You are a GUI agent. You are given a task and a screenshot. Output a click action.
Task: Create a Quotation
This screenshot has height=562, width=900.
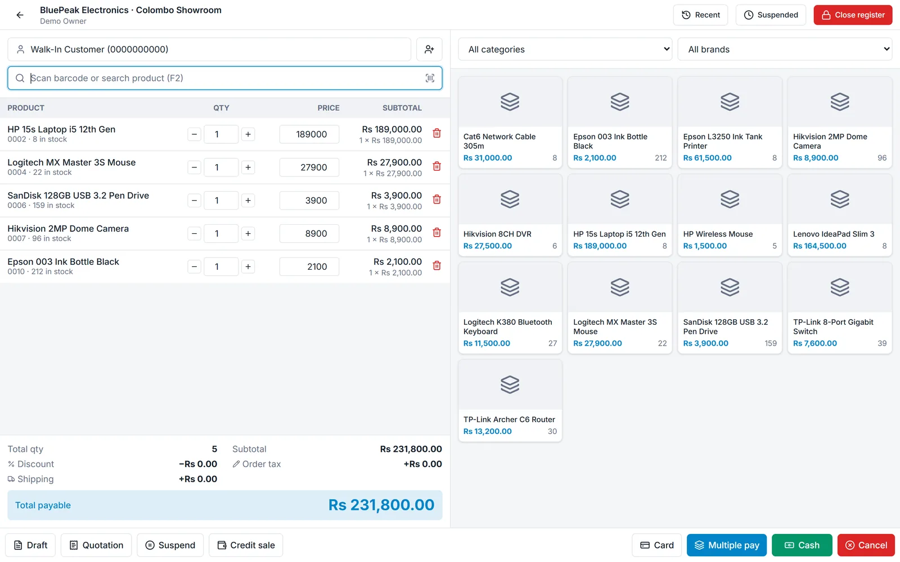96,545
